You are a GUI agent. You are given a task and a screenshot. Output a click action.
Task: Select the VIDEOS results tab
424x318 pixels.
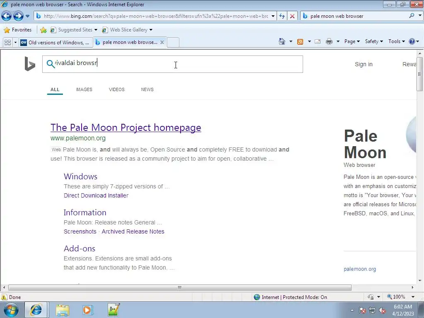click(116, 89)
